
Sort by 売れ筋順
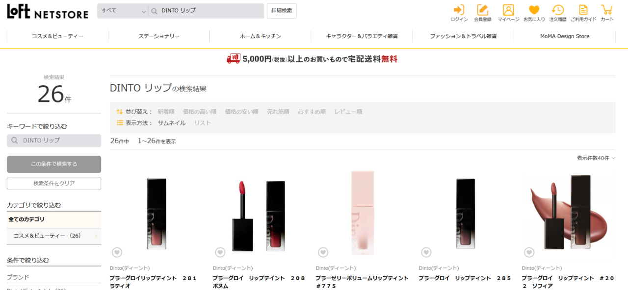point(278,112)
